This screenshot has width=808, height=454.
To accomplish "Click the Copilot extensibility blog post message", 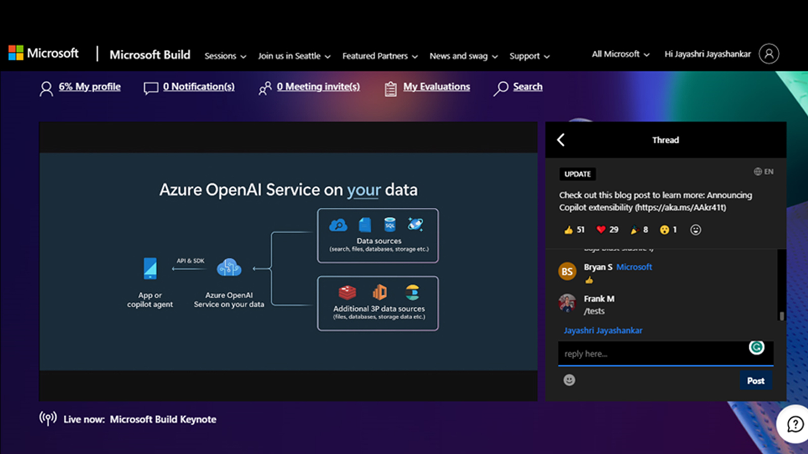I will click(x=655, y=201).
